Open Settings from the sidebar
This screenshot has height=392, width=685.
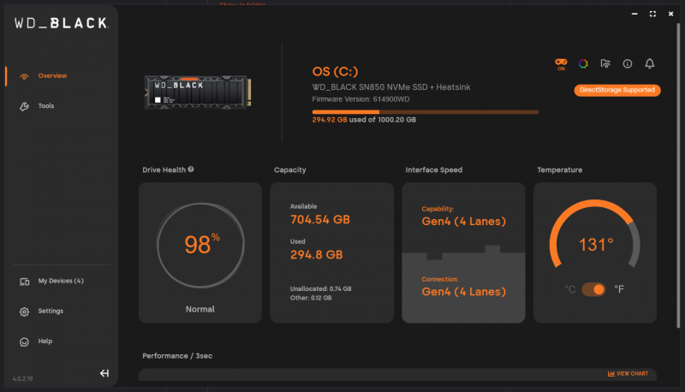(50, 311)
